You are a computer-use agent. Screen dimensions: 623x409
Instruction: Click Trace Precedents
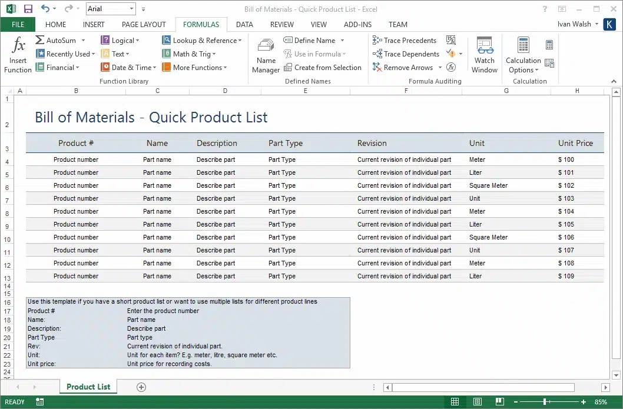(x=405, y=40)
